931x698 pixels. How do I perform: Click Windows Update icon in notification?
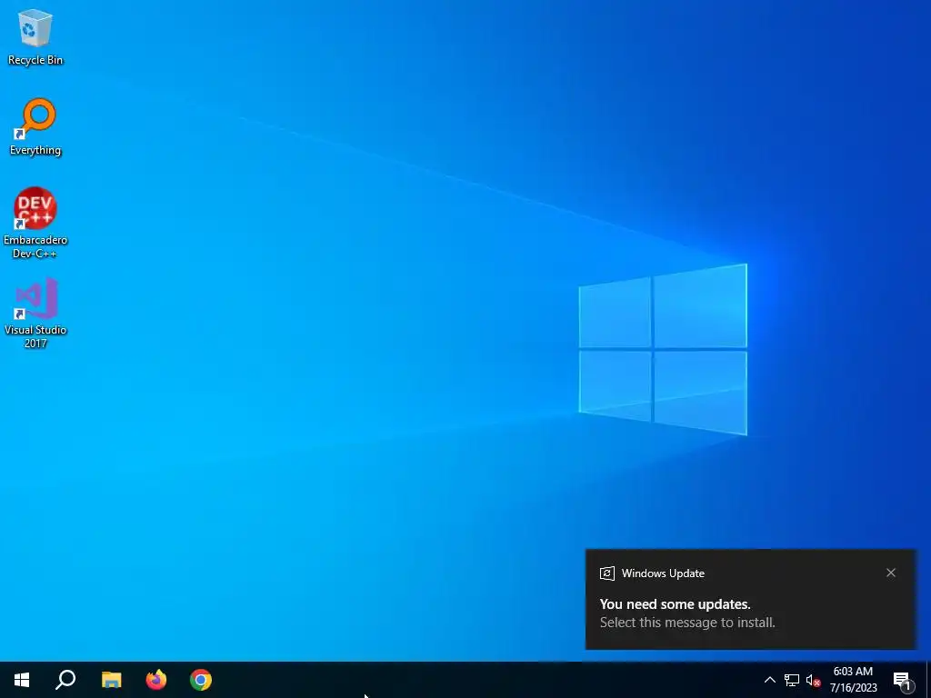coord(606,573)
